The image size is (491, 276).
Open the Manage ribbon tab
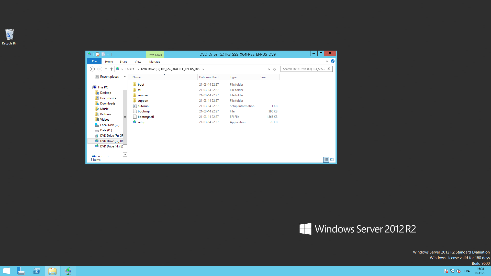coord(155,62)
